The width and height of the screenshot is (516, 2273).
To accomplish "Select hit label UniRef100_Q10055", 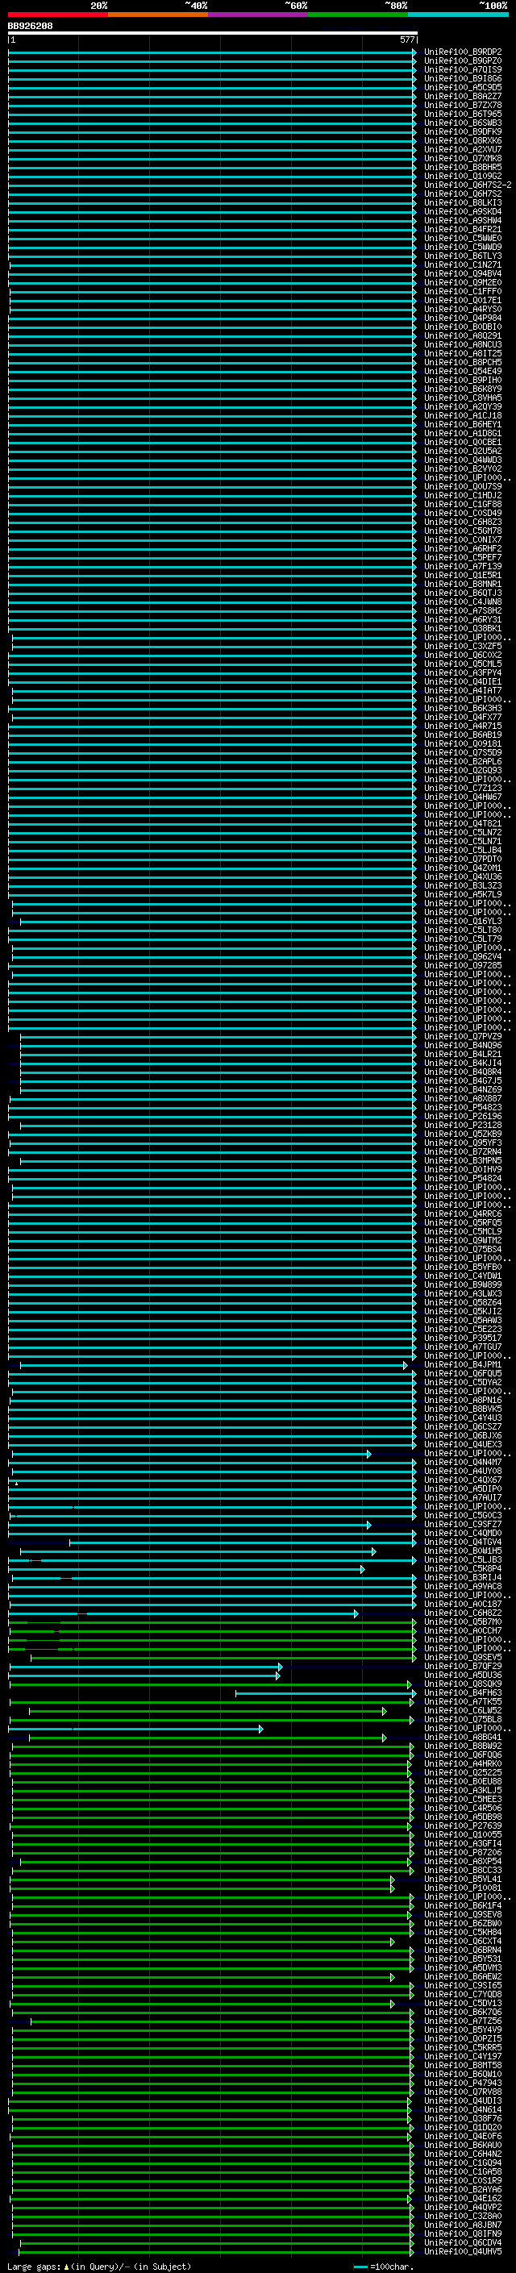I will [x=462, y=1834].
